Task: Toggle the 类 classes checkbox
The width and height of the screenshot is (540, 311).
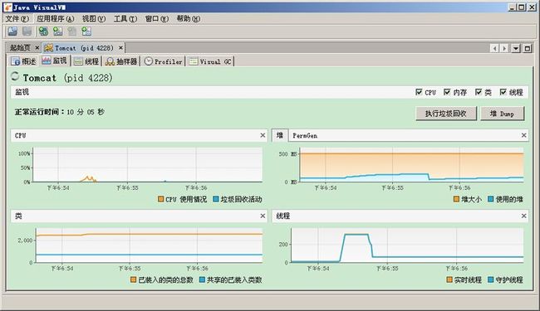Action: (x=479, y=92)
